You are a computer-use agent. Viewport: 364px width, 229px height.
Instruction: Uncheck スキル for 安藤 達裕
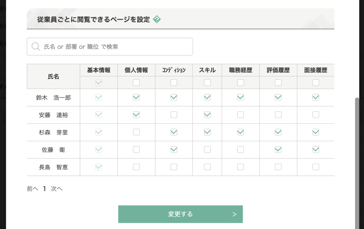coord(207,115)
